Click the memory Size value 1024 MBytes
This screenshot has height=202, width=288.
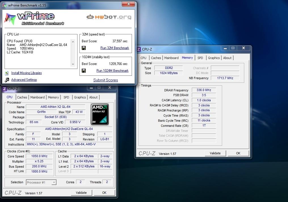pos(169,73)
